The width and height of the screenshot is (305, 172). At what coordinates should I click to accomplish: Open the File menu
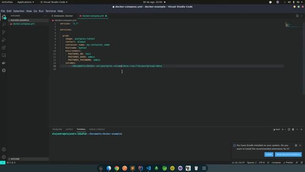click(x=3, y=11)
